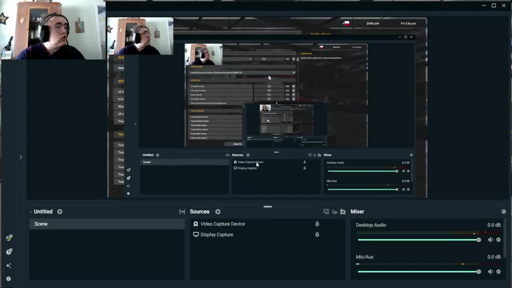This screenshot has height=288, width=512.
Task: Click the flag icon in the game preview
Action: point(346,24)
